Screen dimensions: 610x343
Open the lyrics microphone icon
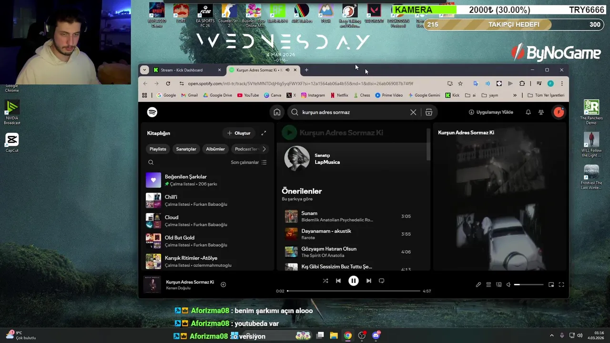[x=478, y=285]
